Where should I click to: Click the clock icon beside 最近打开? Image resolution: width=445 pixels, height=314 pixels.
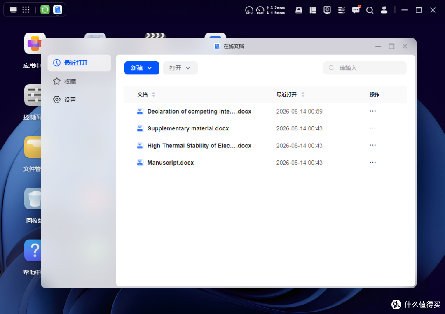[x=57, y=63]
